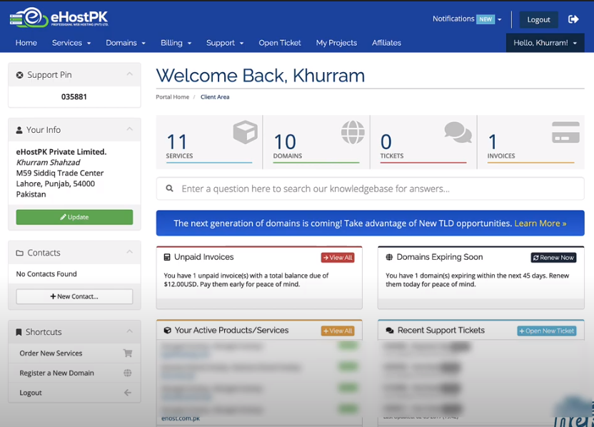Click the Domains globe icon
Viewport: 594px width, 427px height.
[353, 132]
